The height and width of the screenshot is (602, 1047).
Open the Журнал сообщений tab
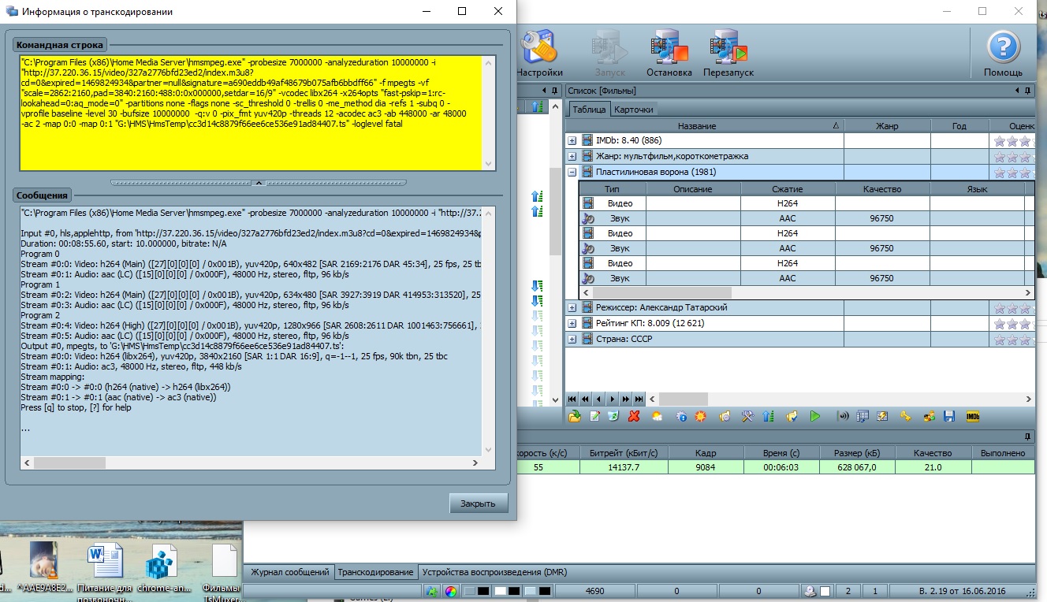point(289,572)
